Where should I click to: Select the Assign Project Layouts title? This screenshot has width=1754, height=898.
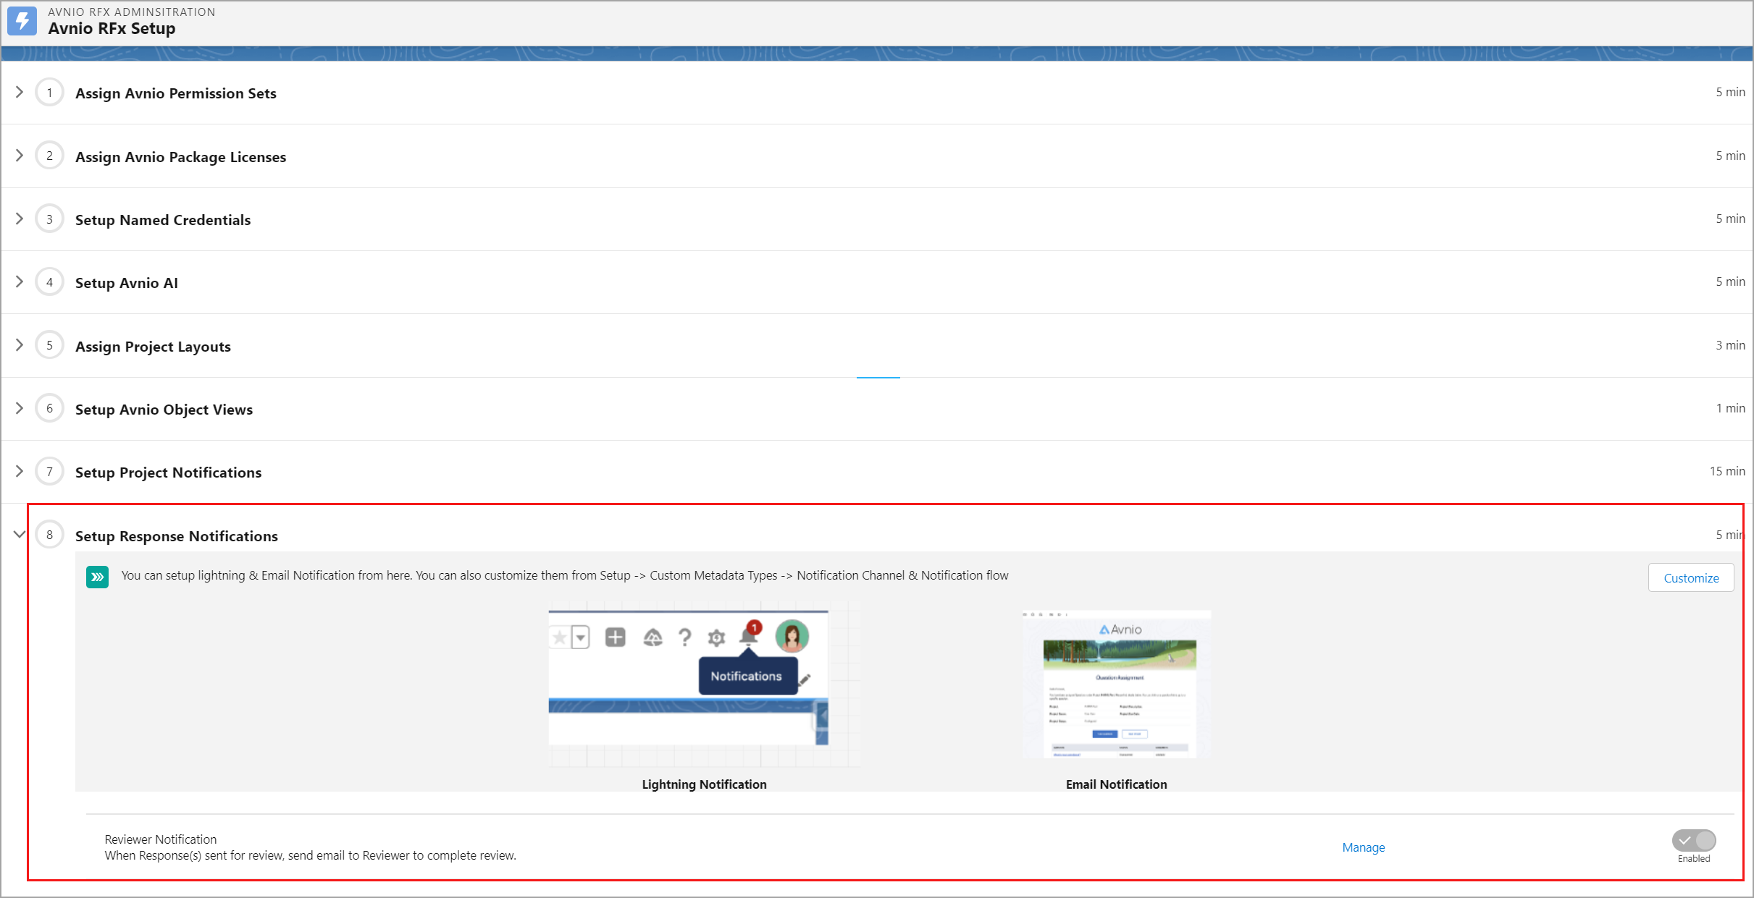point(153,347)
